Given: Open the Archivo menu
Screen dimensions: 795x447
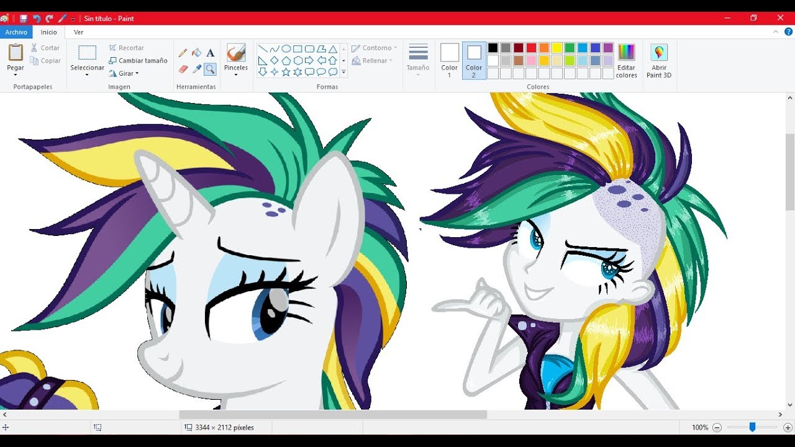Looking at the screenshot, I should pyautogui.click(x=16, y=32).
